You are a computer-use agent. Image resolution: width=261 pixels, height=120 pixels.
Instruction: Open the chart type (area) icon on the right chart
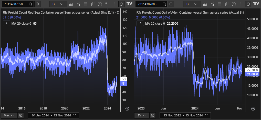pos(205,4)
